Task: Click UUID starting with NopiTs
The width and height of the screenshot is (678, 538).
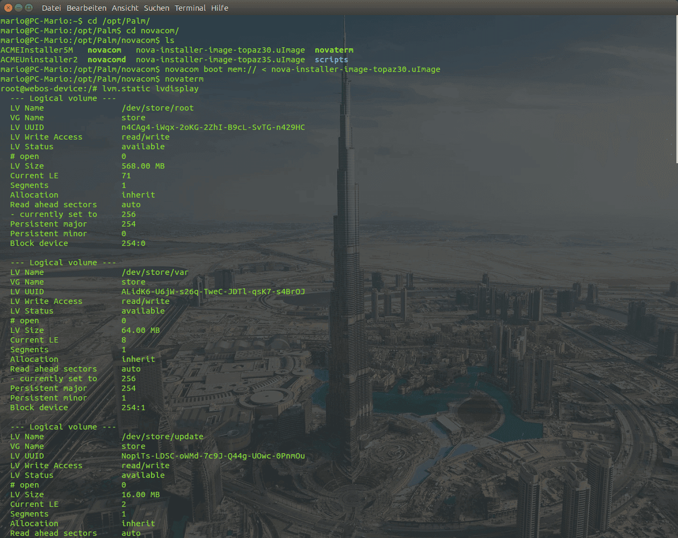Action: (213, 456)
